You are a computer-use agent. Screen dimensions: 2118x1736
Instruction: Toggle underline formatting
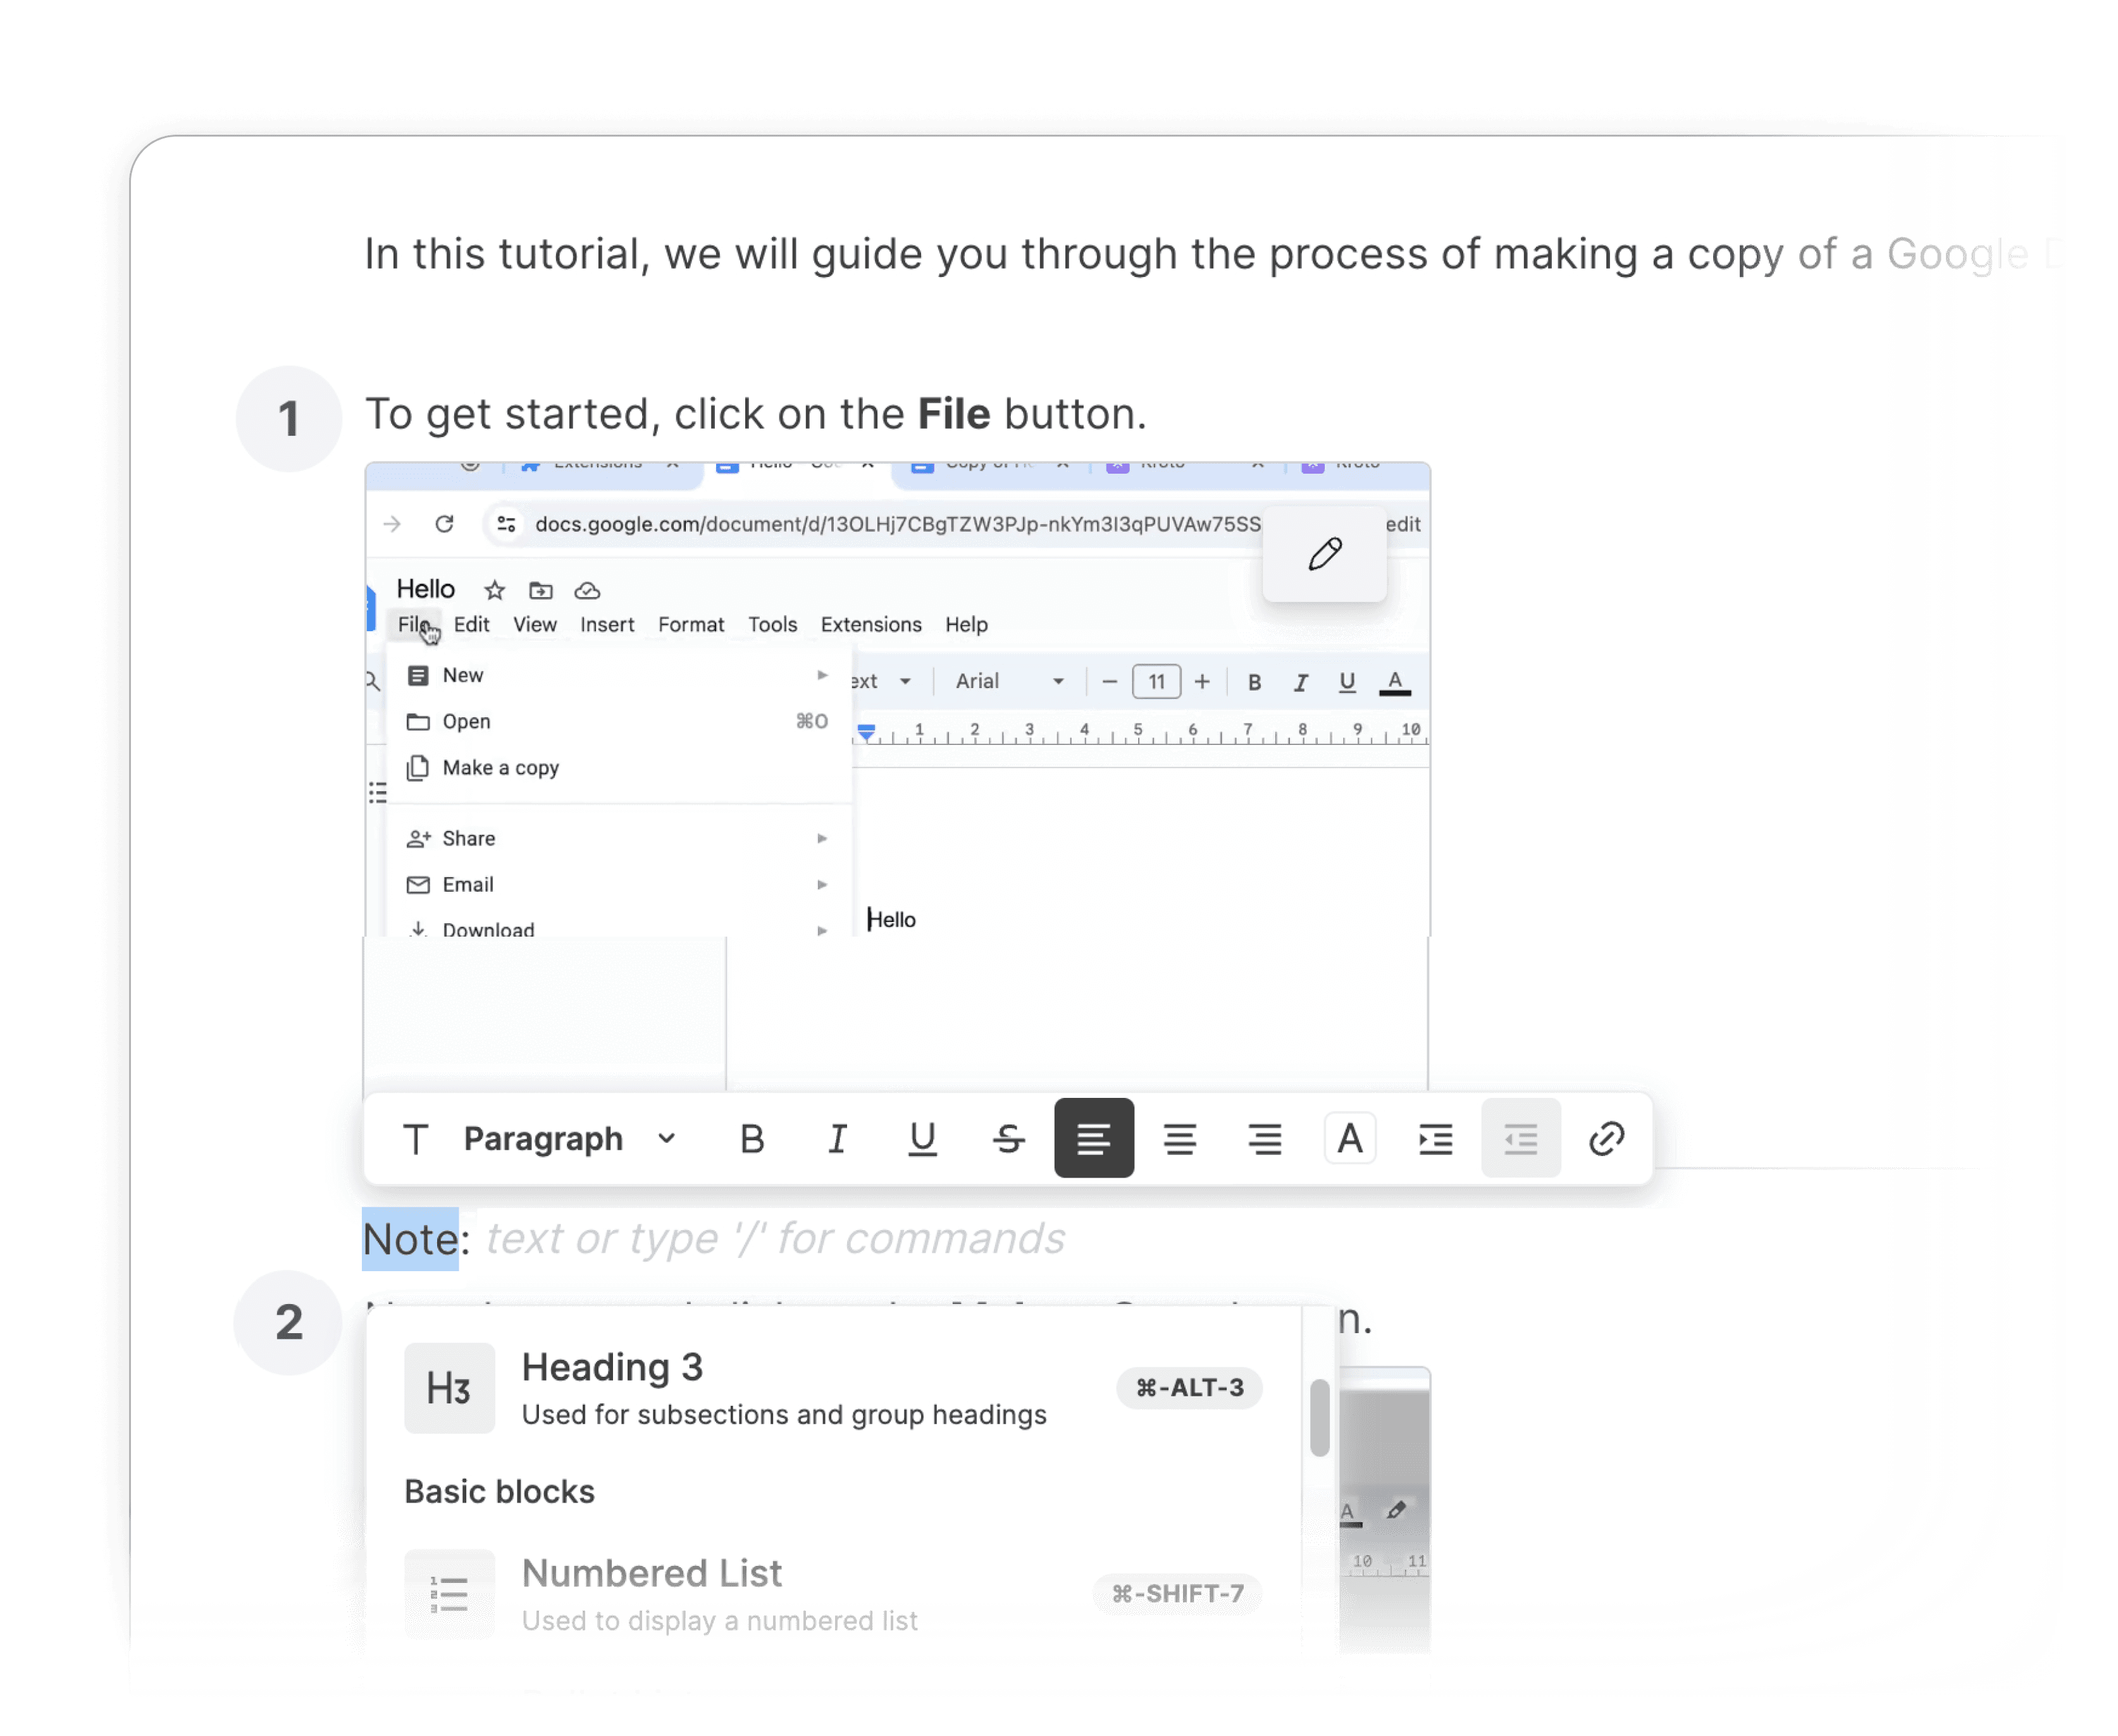tap(922, 1138)
